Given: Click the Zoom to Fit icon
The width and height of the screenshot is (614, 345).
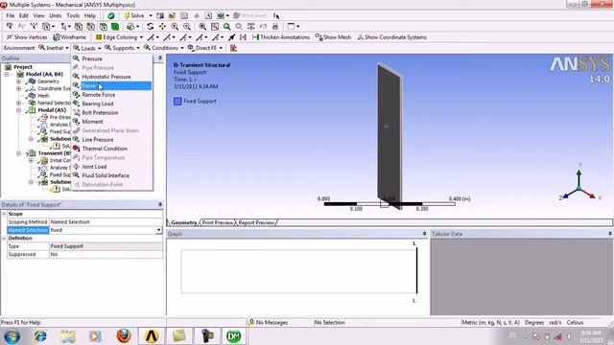Looking at the screenshot, I should [202, 26].
